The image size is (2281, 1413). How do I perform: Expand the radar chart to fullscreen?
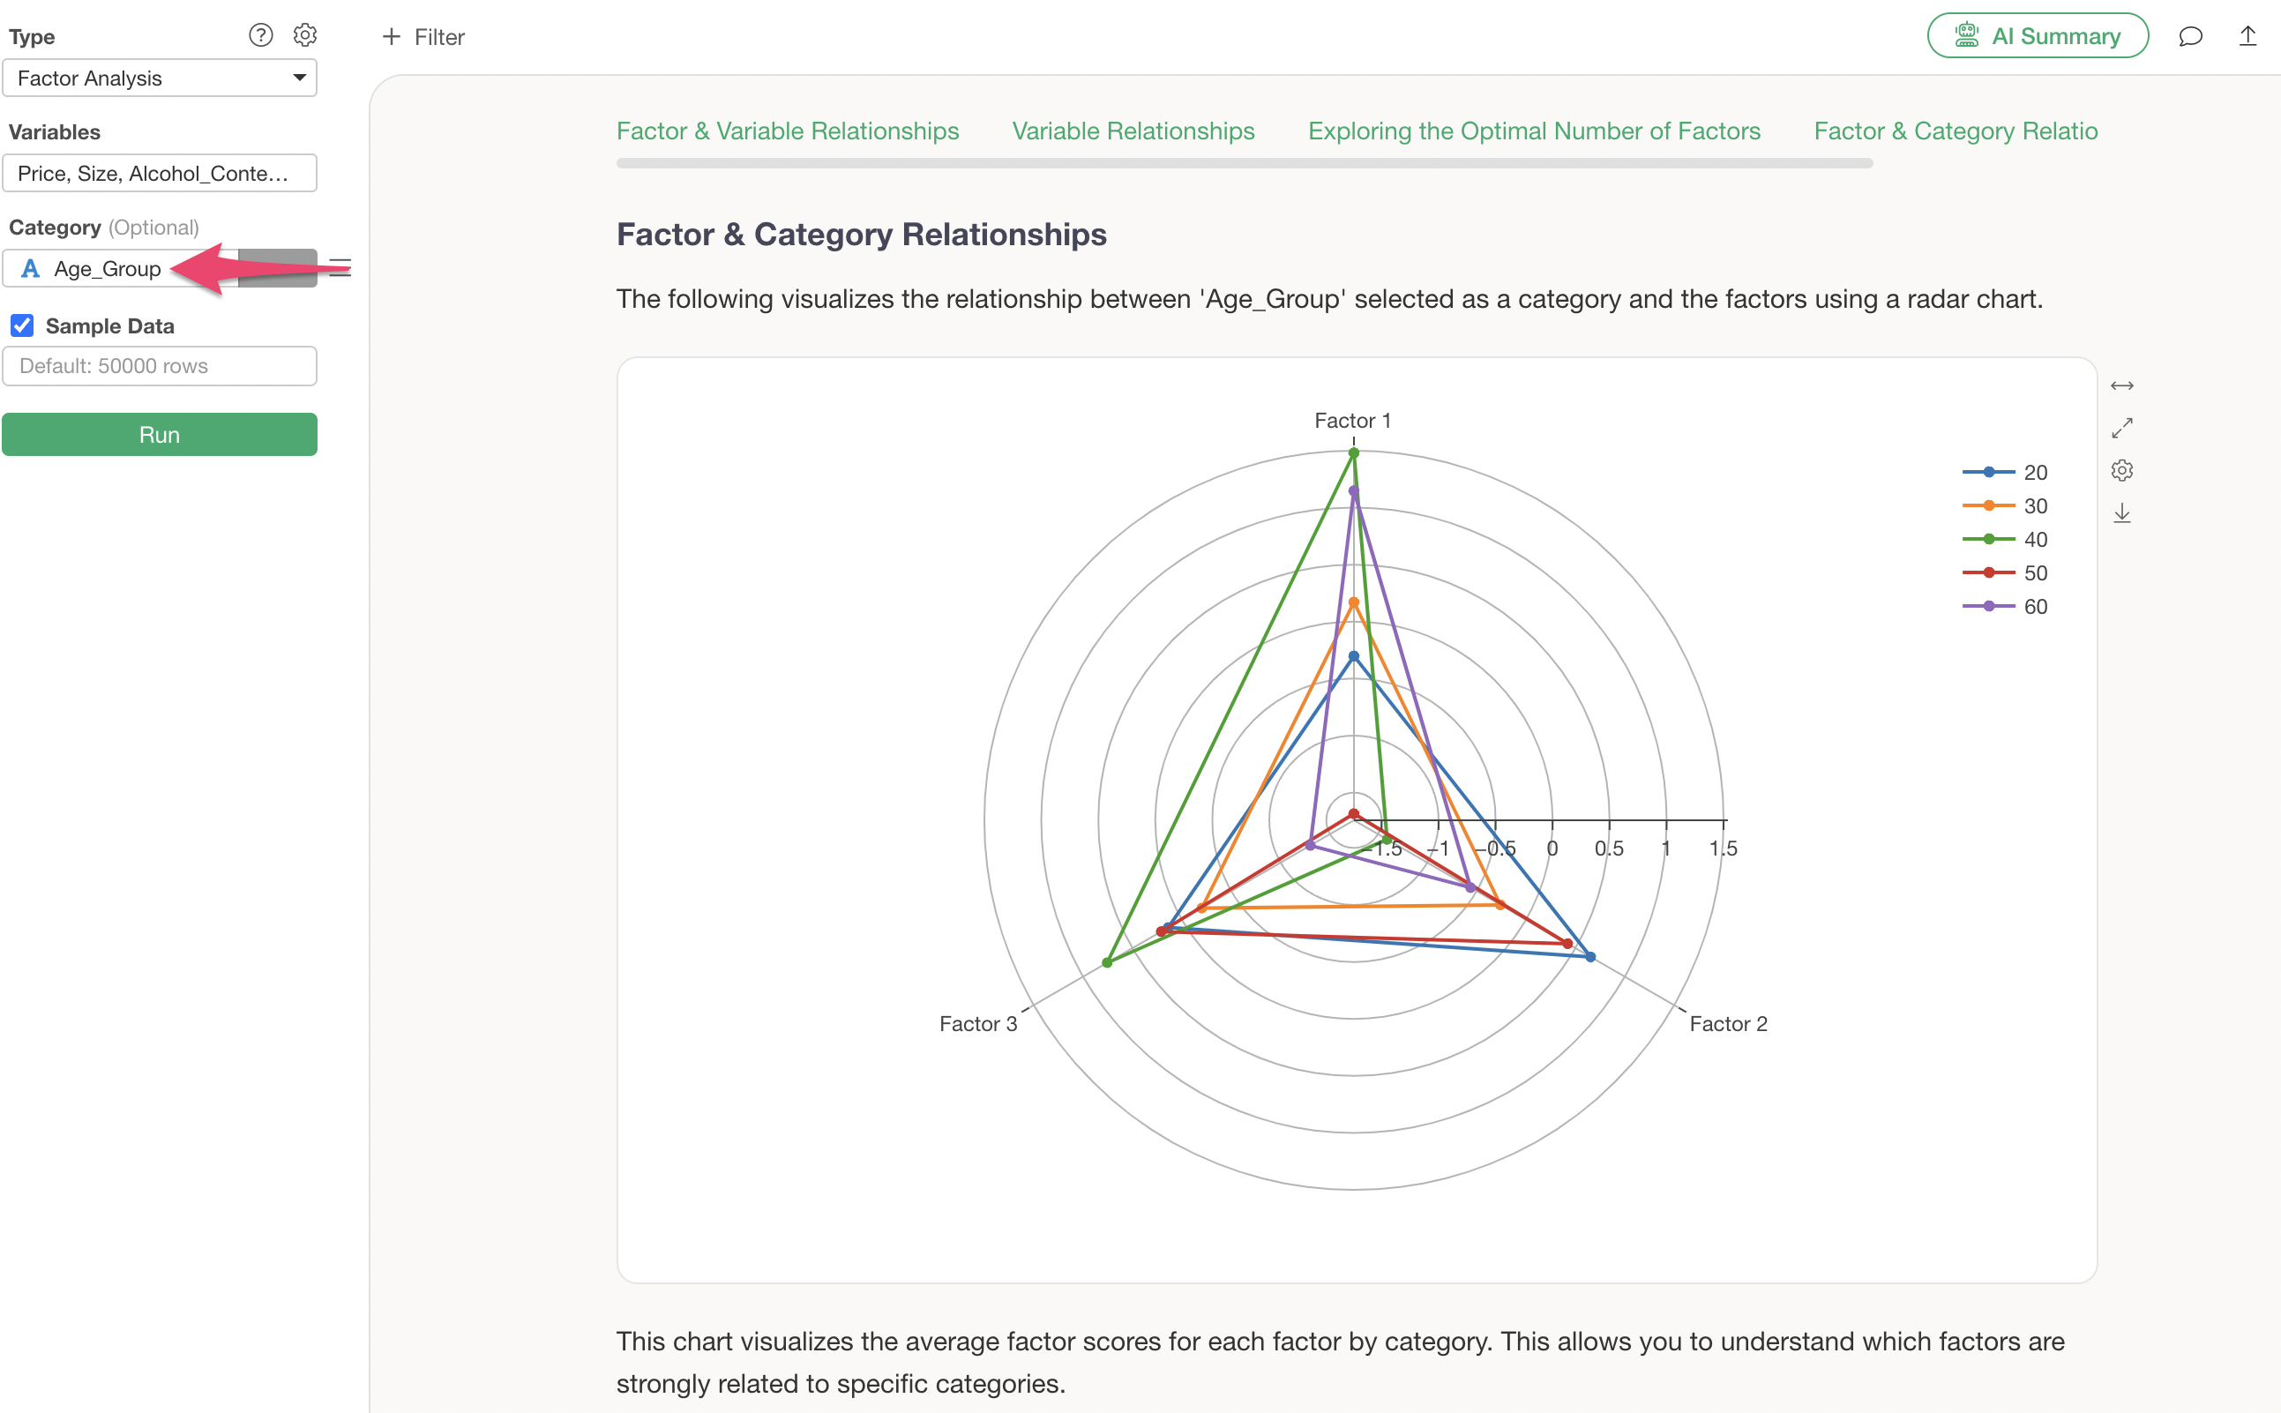coord(2121,428)
